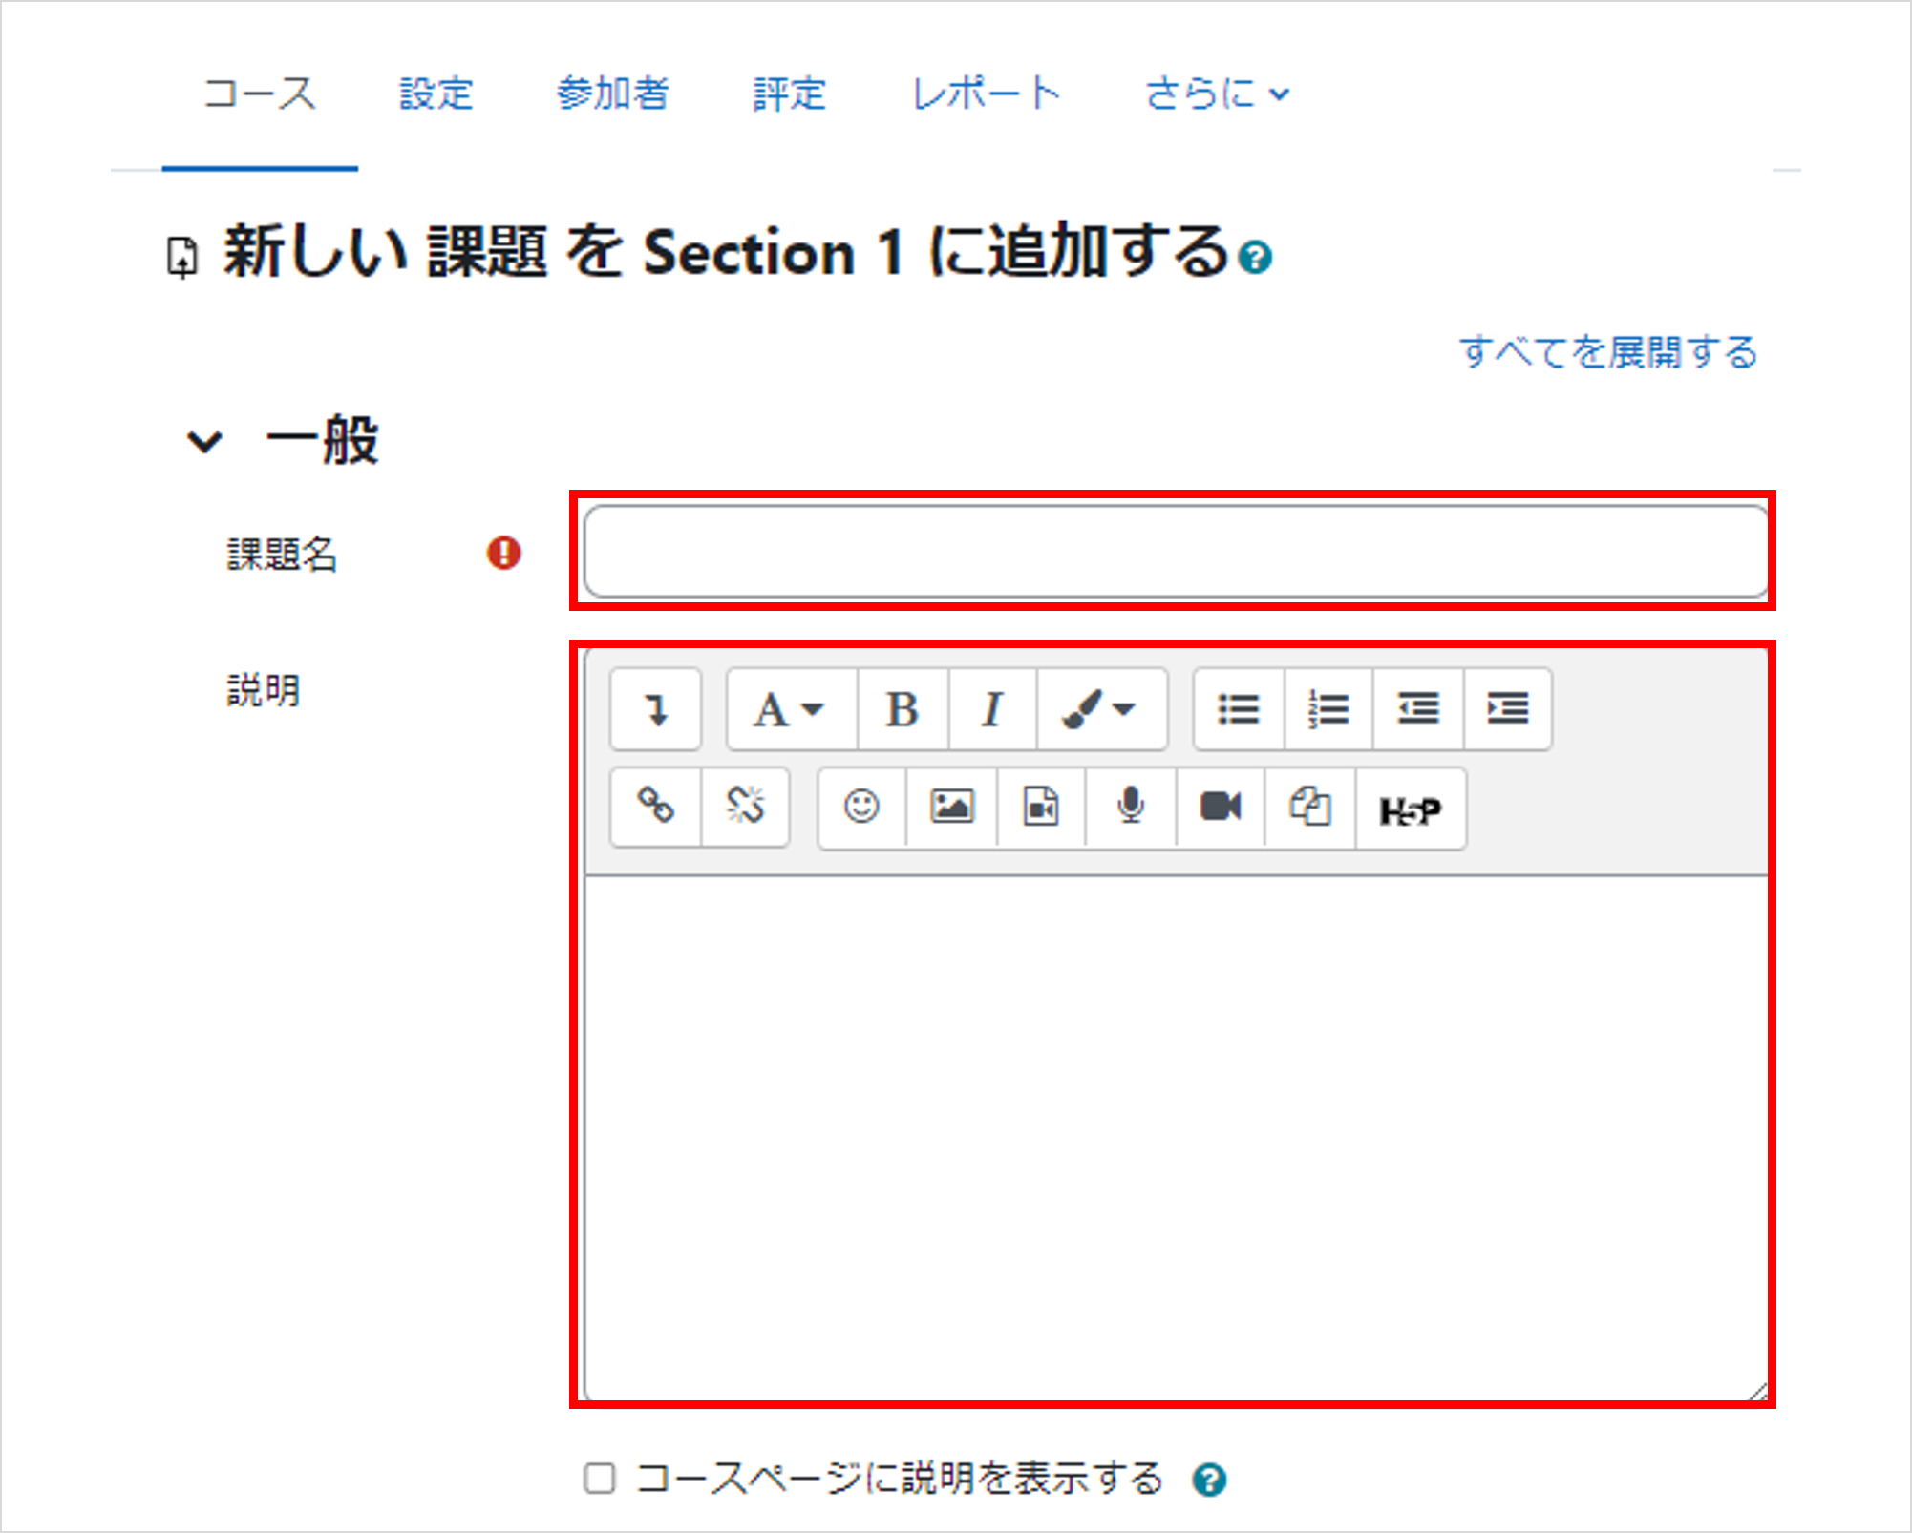Screen dimensions: 1912x1533
Task: Open the レポート tab
Action: click(x=987, y=94)
